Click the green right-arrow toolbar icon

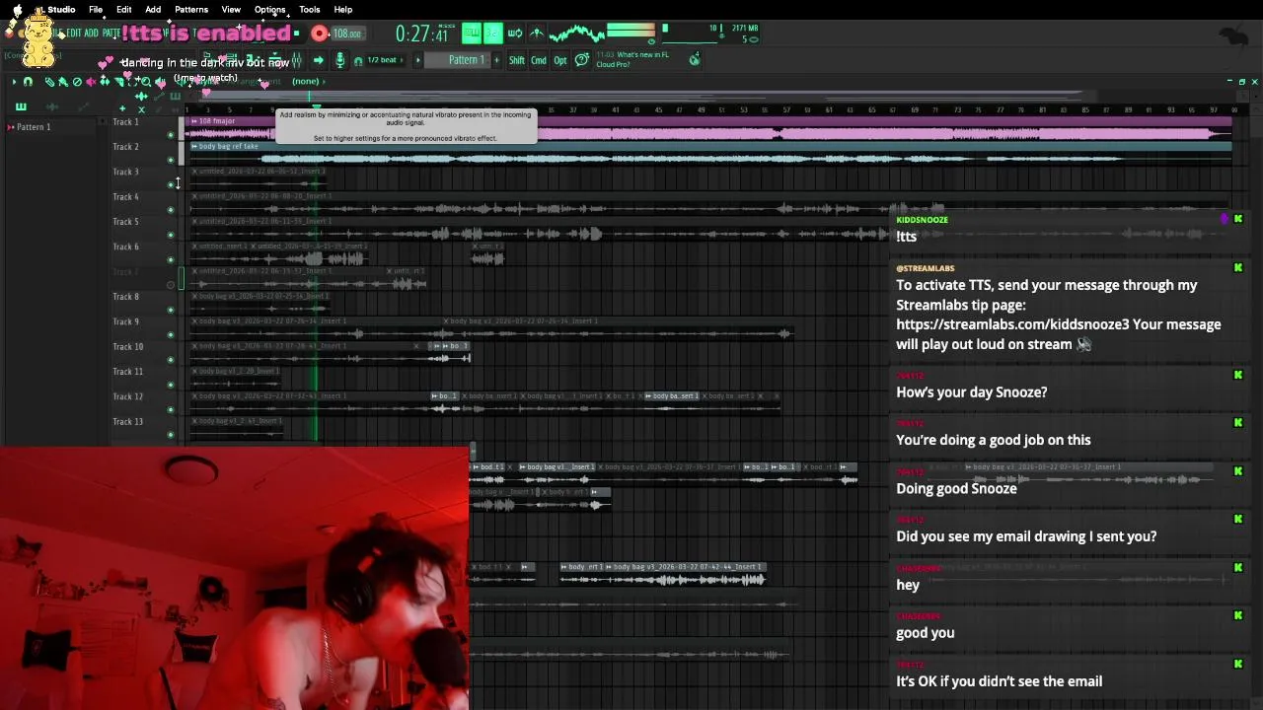[318, 60]
